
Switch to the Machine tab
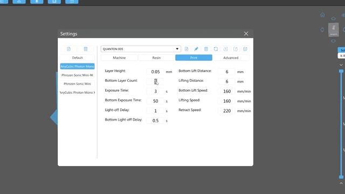pyautogui.click(x=119, y=58)
